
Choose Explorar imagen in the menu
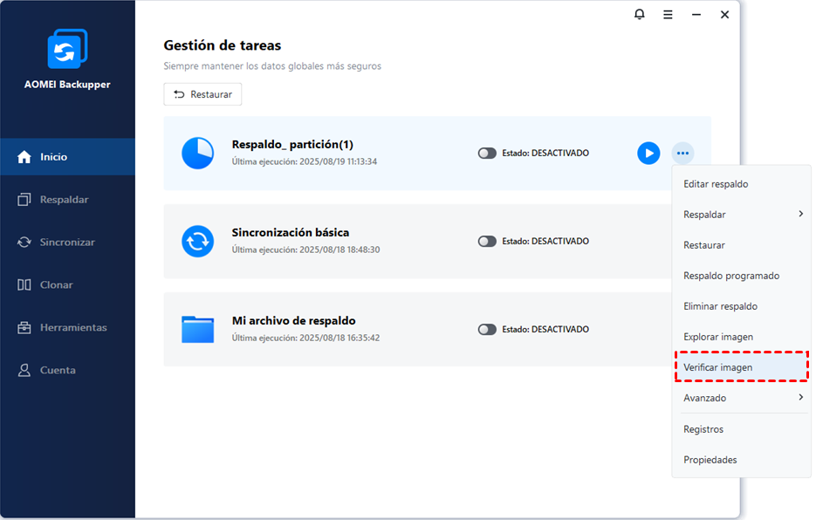718,337
